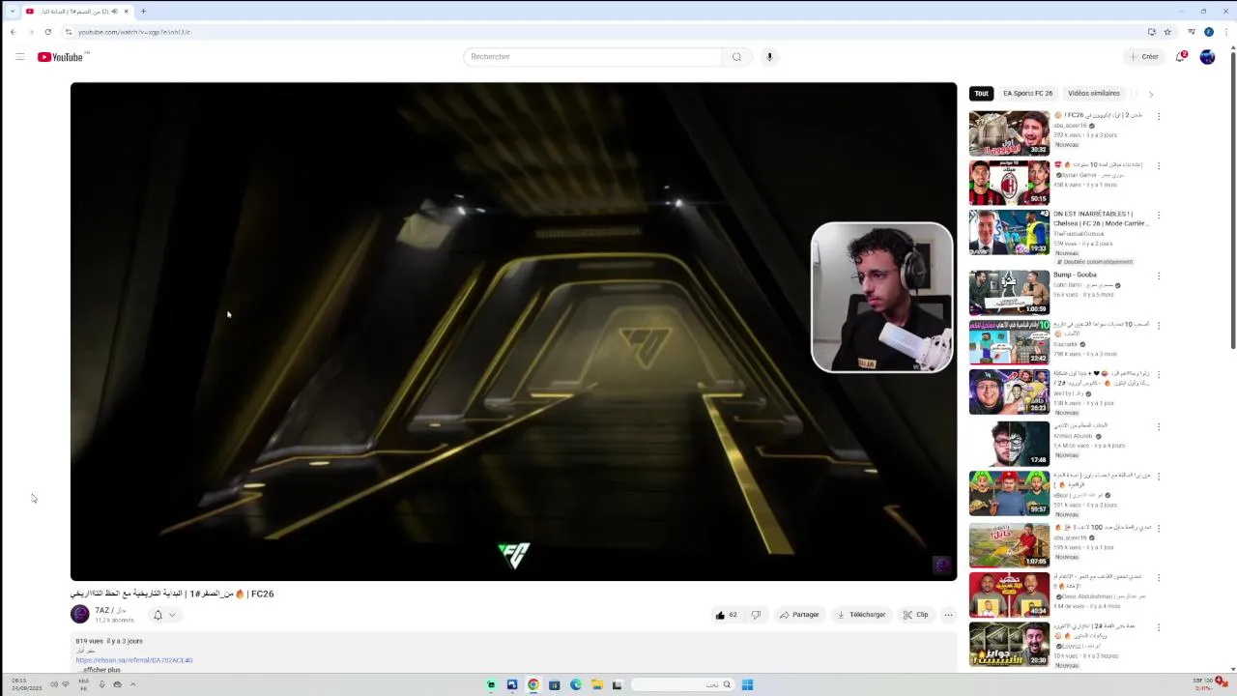1237x696 pixels.
Task: Like the video with thumbs up
Action: (x=726, y=615)
